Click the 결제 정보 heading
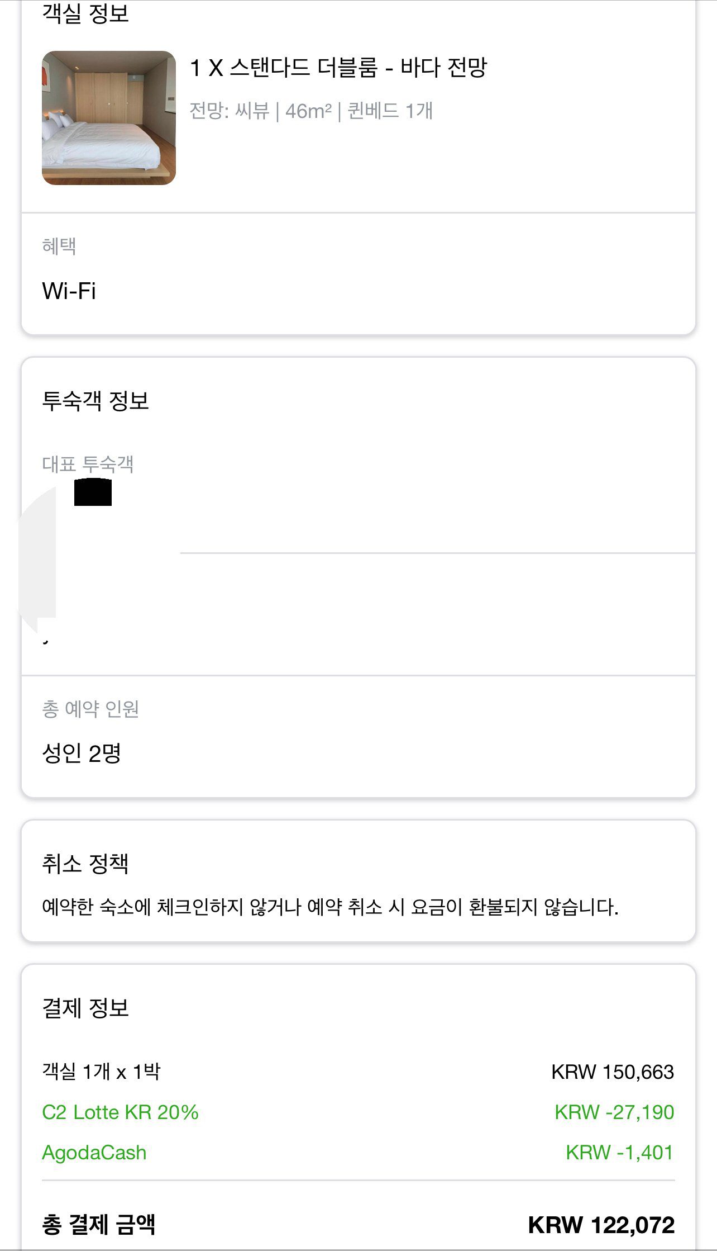The height and width of the screenshot is (1251, 717). (x=85, y=1008)
